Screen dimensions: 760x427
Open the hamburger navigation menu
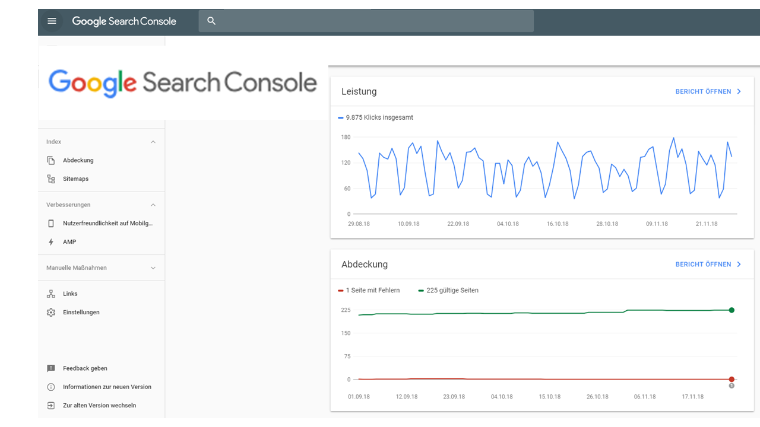click(52, 21)
